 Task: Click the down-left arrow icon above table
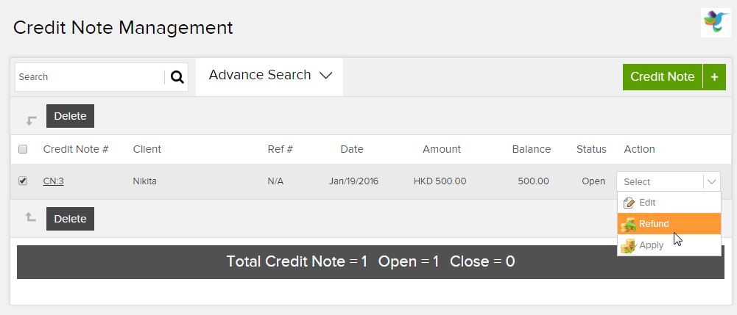(x=31, y=121)
